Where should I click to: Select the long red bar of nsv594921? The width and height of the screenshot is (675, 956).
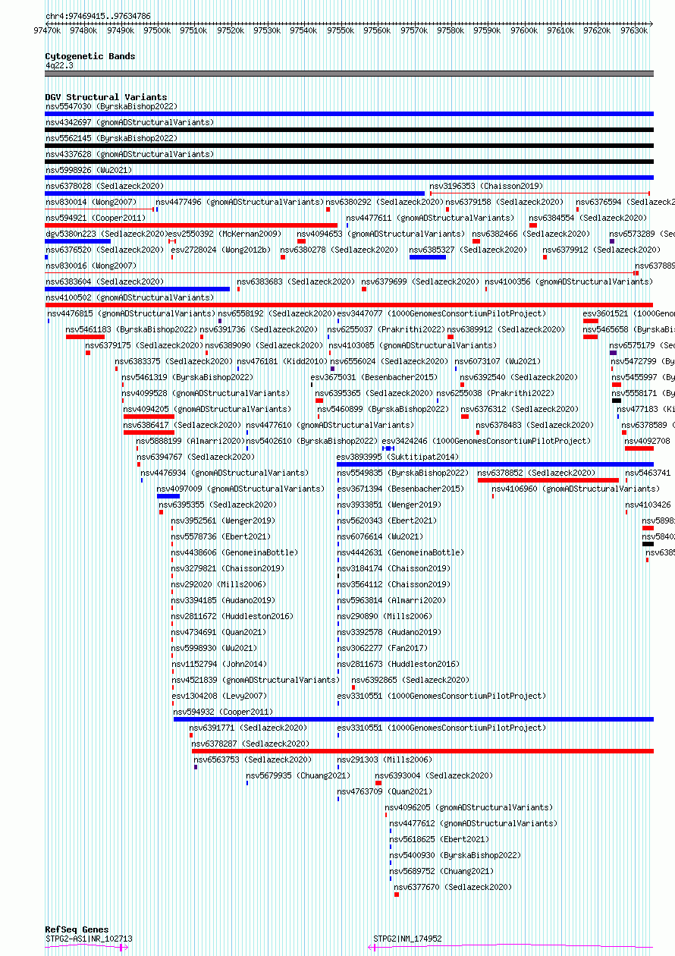click(191, 225)
